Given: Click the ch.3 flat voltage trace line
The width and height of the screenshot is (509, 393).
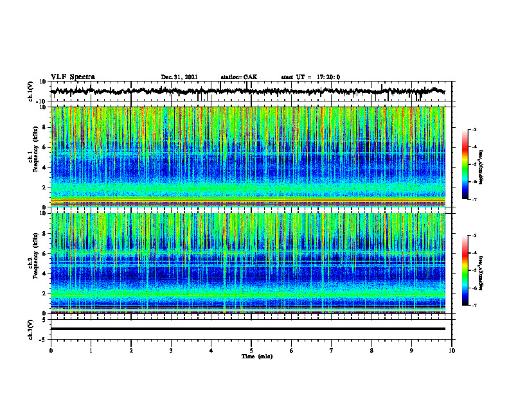Looking at the screenshot, I should 248,329.
